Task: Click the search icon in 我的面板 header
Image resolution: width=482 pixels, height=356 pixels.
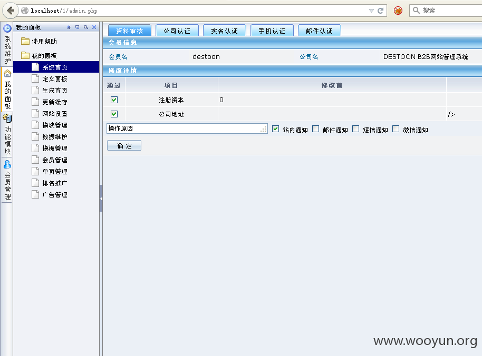Action: point(86,27)
